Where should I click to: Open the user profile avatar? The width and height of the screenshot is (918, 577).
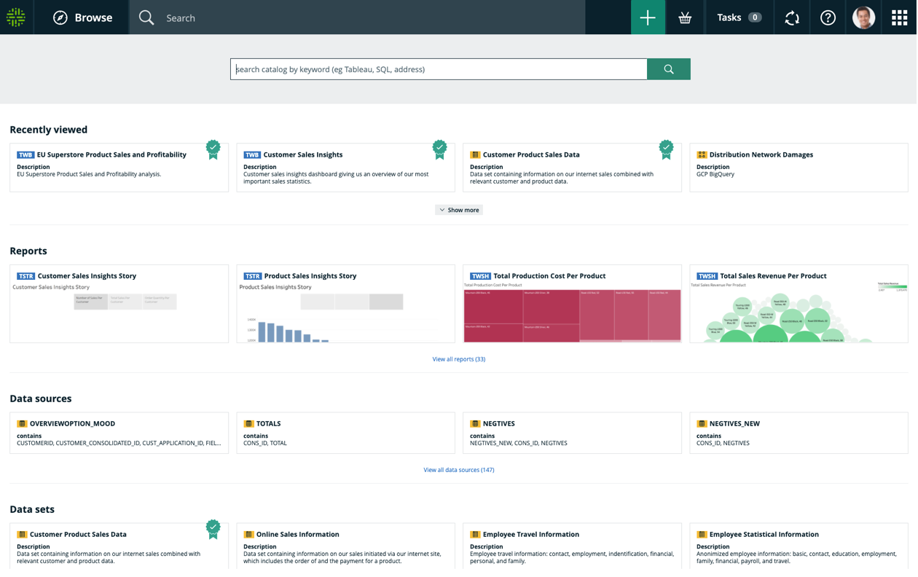(x=864, y=17)
